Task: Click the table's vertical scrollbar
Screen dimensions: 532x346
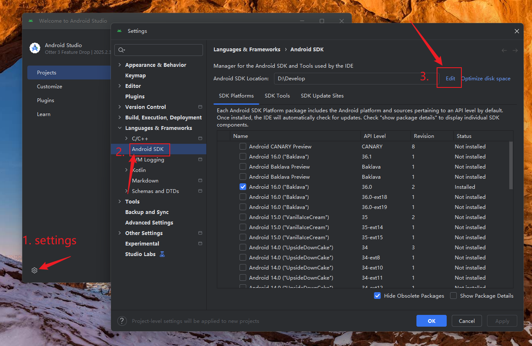Action: point(511,165)
